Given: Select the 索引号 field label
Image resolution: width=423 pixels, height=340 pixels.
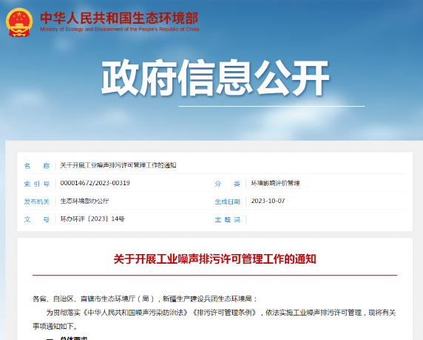Looking at the screenshot, I should [37, 184].
